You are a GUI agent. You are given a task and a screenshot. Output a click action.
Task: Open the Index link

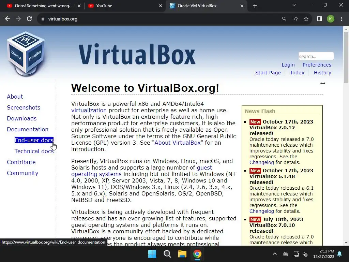297,73
